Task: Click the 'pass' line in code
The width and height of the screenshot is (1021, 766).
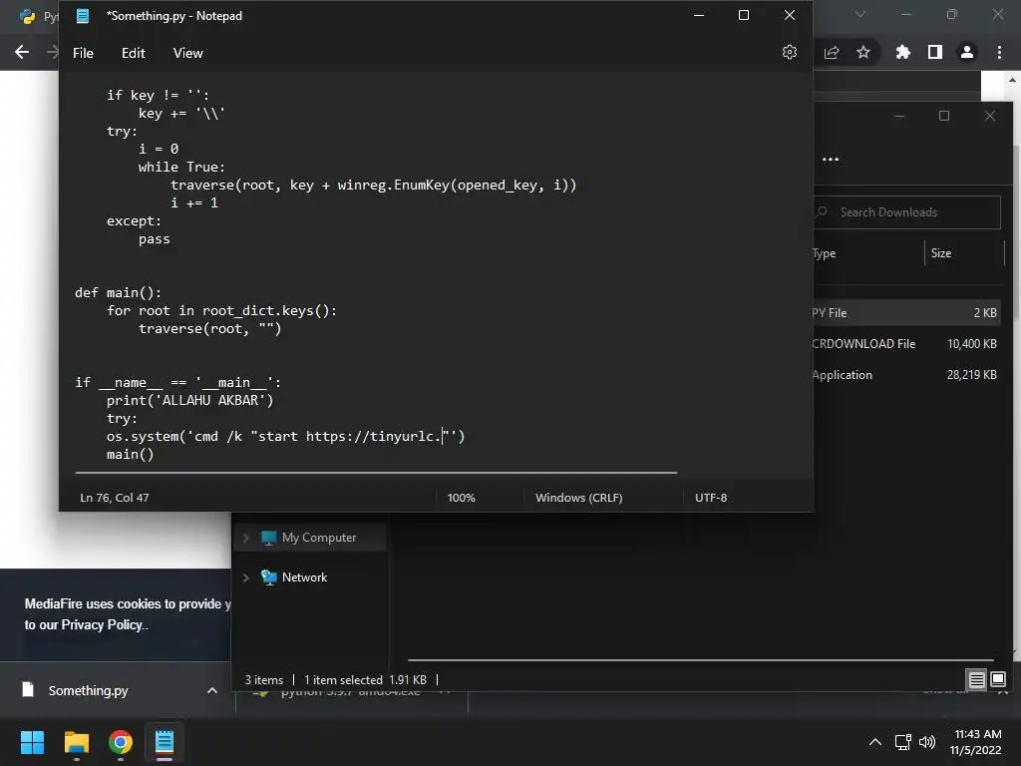Action: pyautogui.click(x=154, y=239)
